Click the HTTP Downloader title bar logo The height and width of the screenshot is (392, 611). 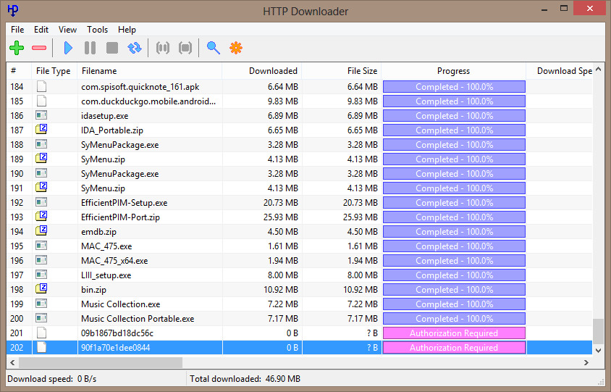coord(13,10)
